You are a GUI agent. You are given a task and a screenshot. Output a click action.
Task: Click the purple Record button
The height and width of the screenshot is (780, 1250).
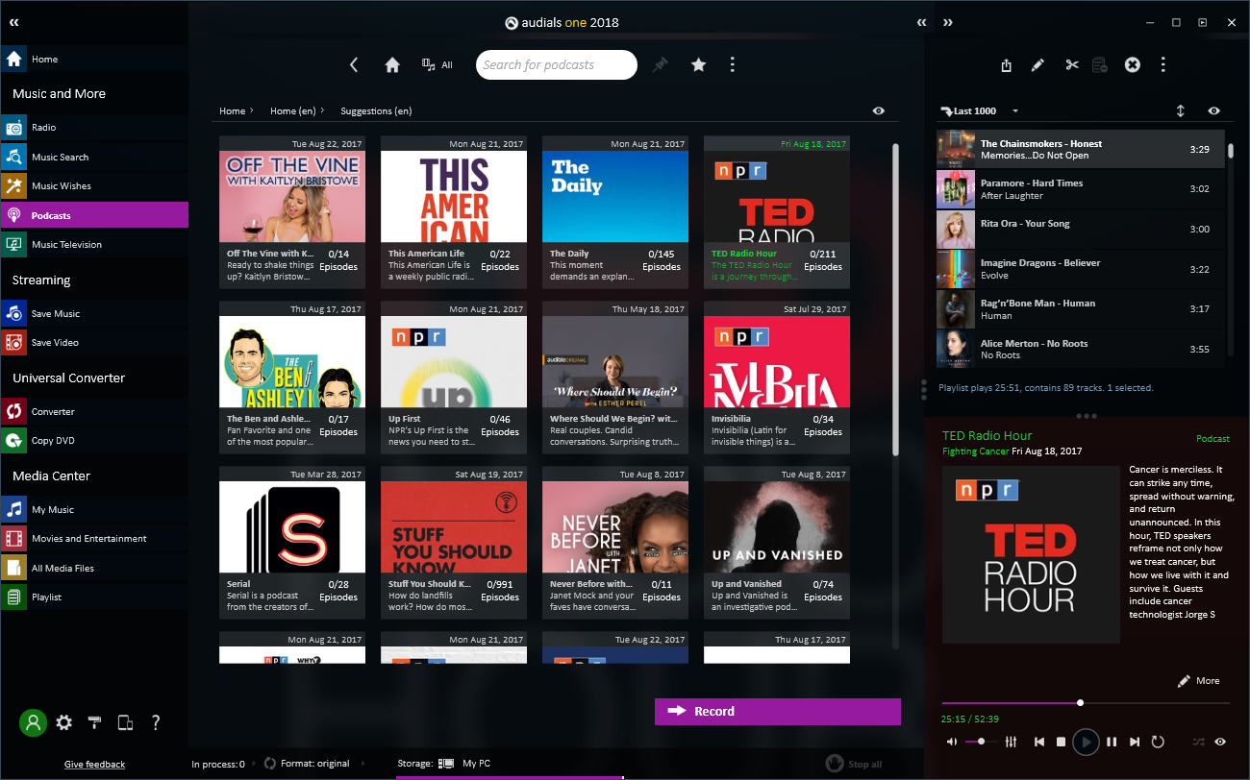[x=778, y=711]
